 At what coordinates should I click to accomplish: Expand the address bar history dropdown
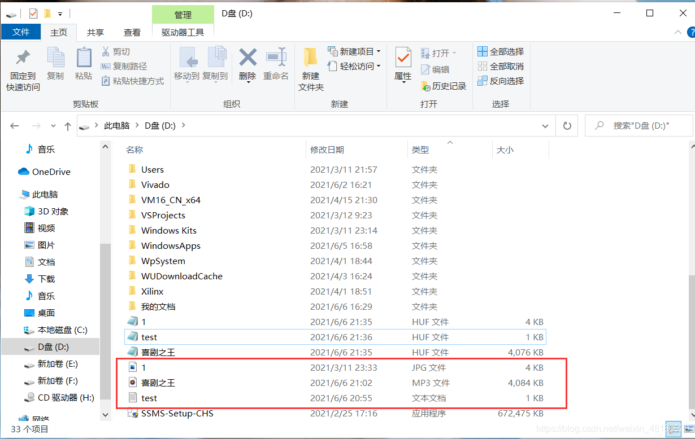(x=545, y=126)
